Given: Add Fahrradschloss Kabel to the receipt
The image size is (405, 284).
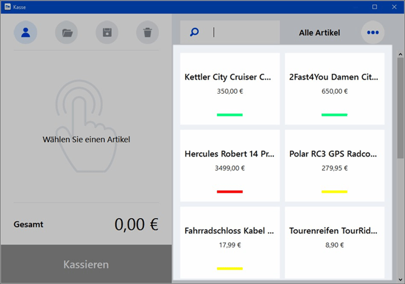Looking at the screenshot, I should point(230,242).
